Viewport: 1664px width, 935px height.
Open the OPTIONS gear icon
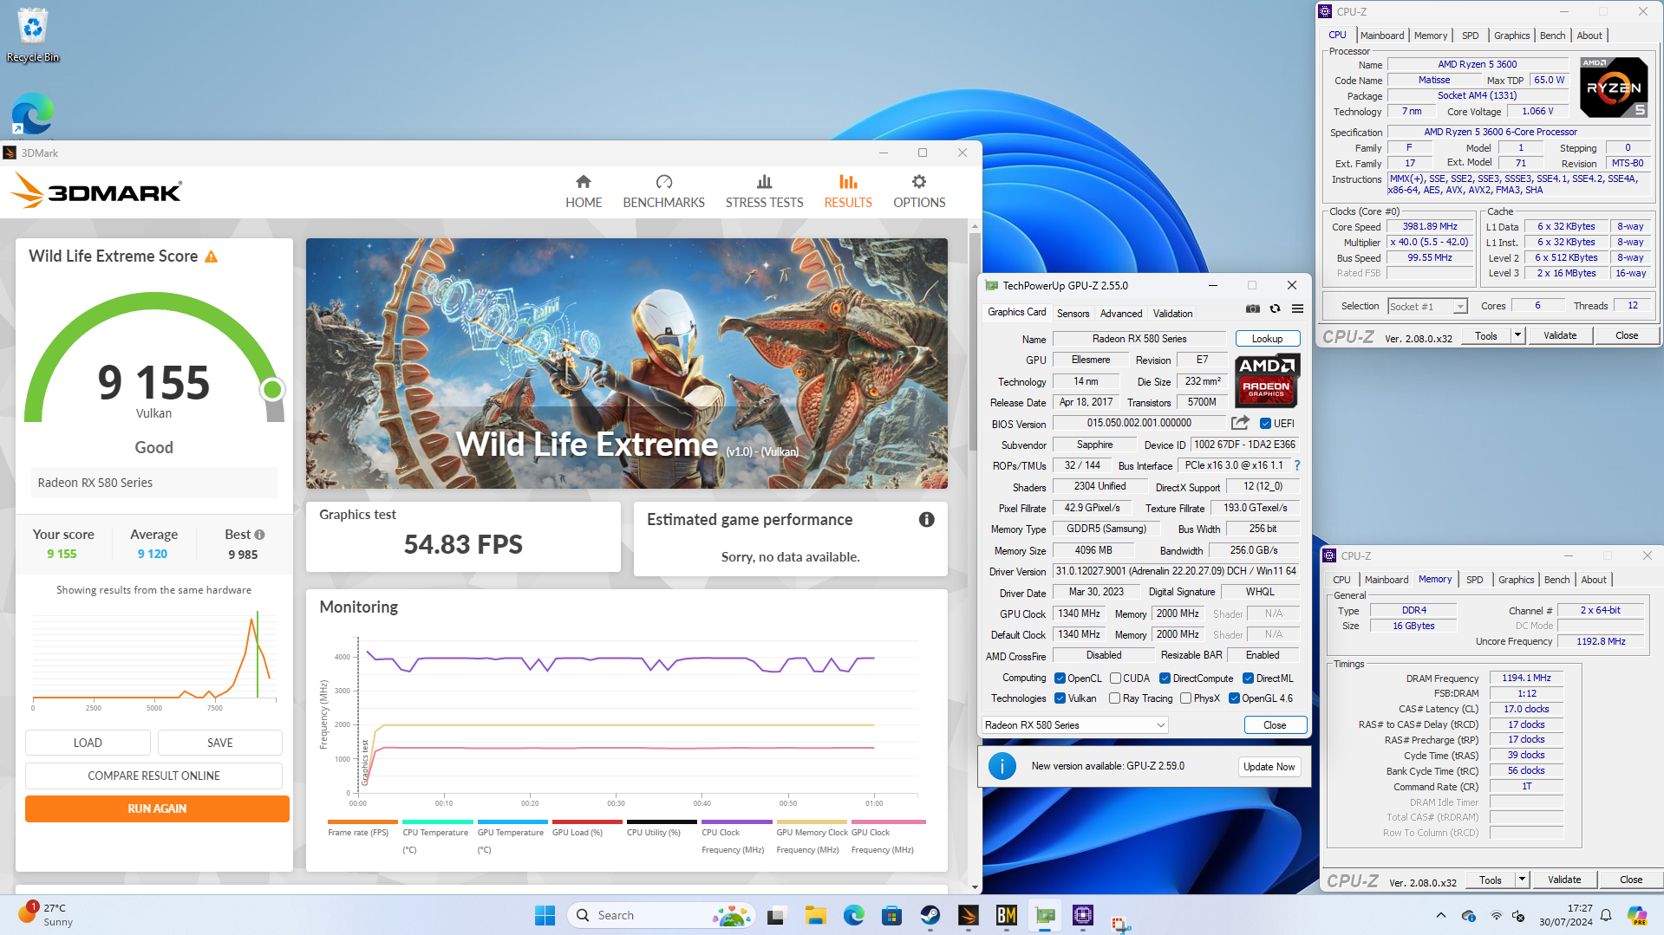919,182
